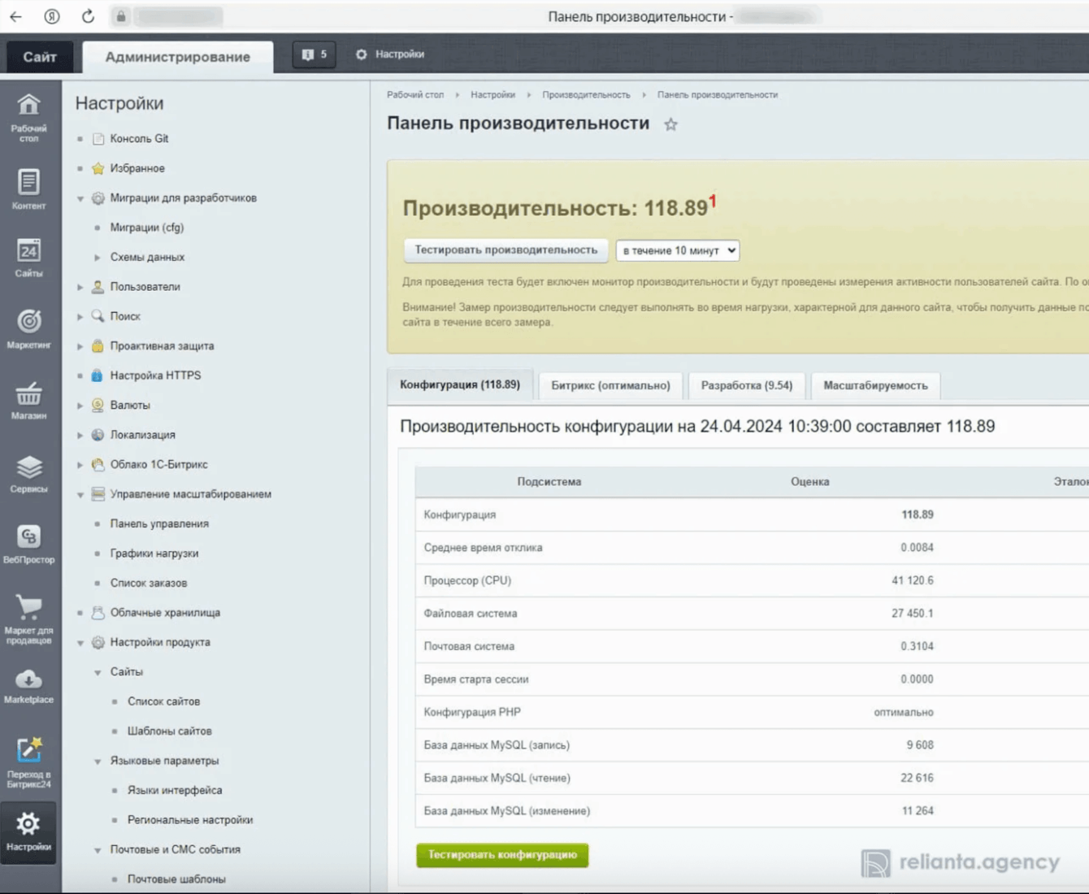Click the Избранное star icon in tree
This screenshot has width=1089, height=894.
[x=98, y=168]
